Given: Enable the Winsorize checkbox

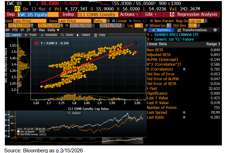Looking at the screenshot, I should point(147,26).
